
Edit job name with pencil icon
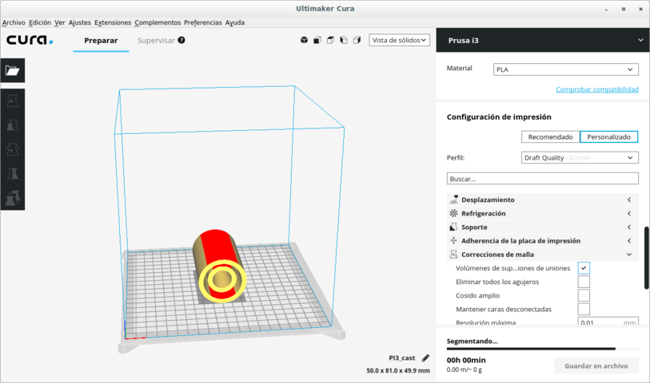click(x=425, y=358)
